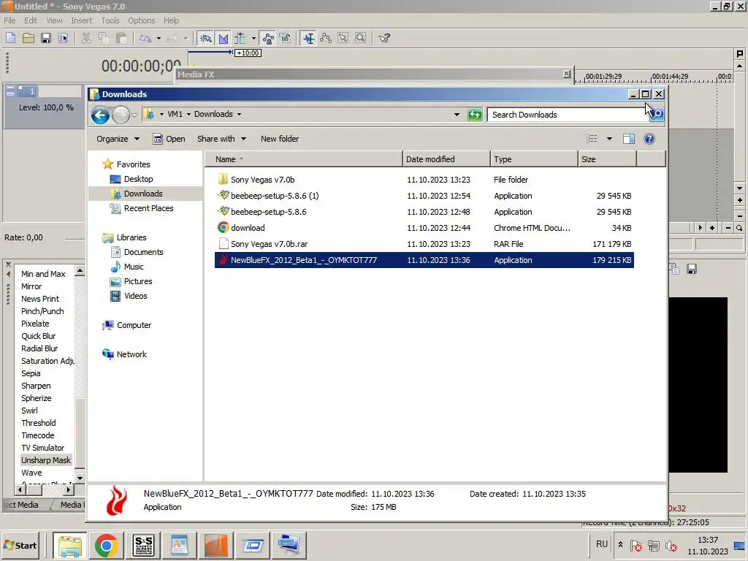Sort files by Name column header

point(303,159)
